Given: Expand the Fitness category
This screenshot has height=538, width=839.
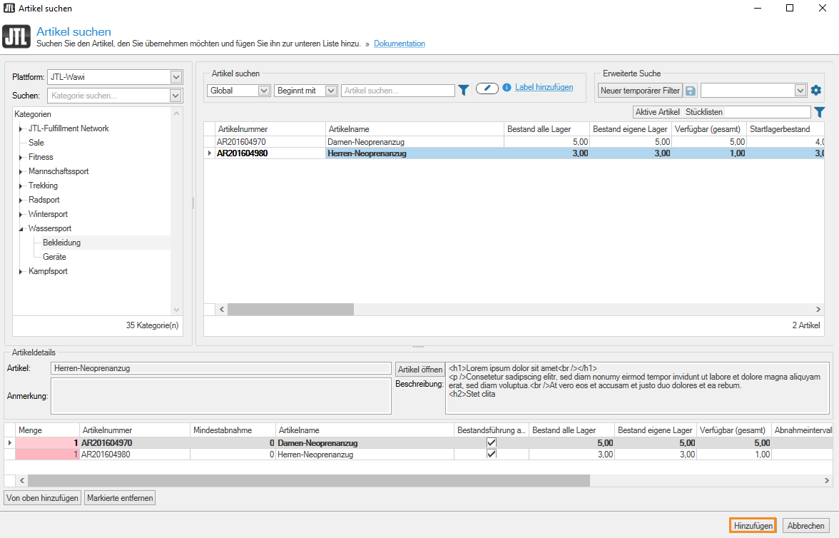Looking at the screenshot, I should click(x=21, y=157).
